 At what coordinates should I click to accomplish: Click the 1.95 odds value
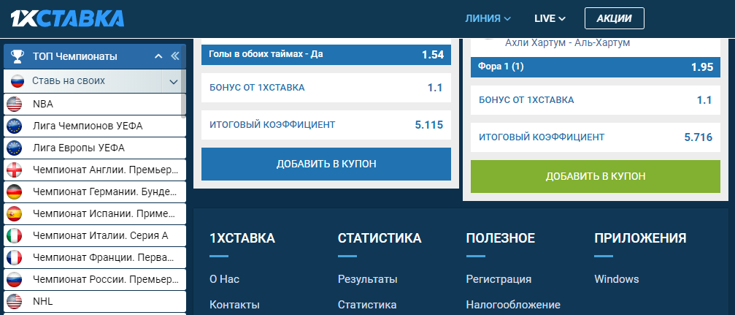tap(701, 67)
